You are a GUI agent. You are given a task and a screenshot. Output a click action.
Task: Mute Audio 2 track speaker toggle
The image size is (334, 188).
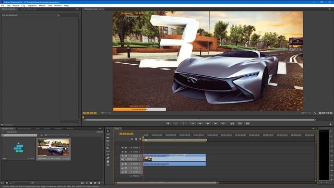coord(123,168)
